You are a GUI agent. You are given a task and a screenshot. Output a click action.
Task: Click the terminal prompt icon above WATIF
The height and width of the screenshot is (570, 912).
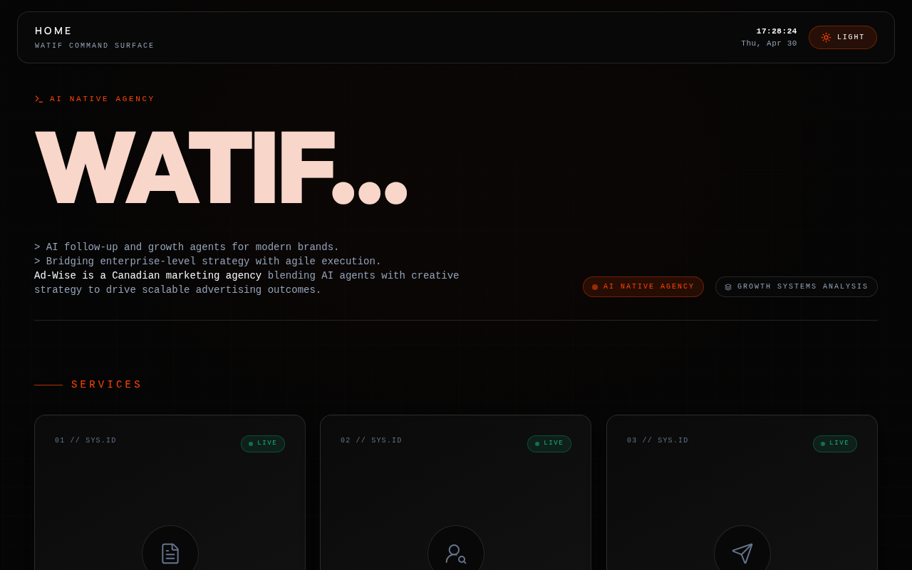[39, 99]
